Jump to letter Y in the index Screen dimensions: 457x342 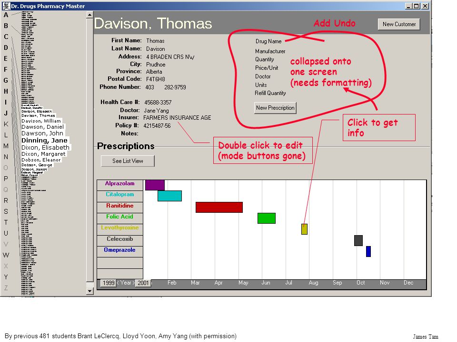pos(6,277)
